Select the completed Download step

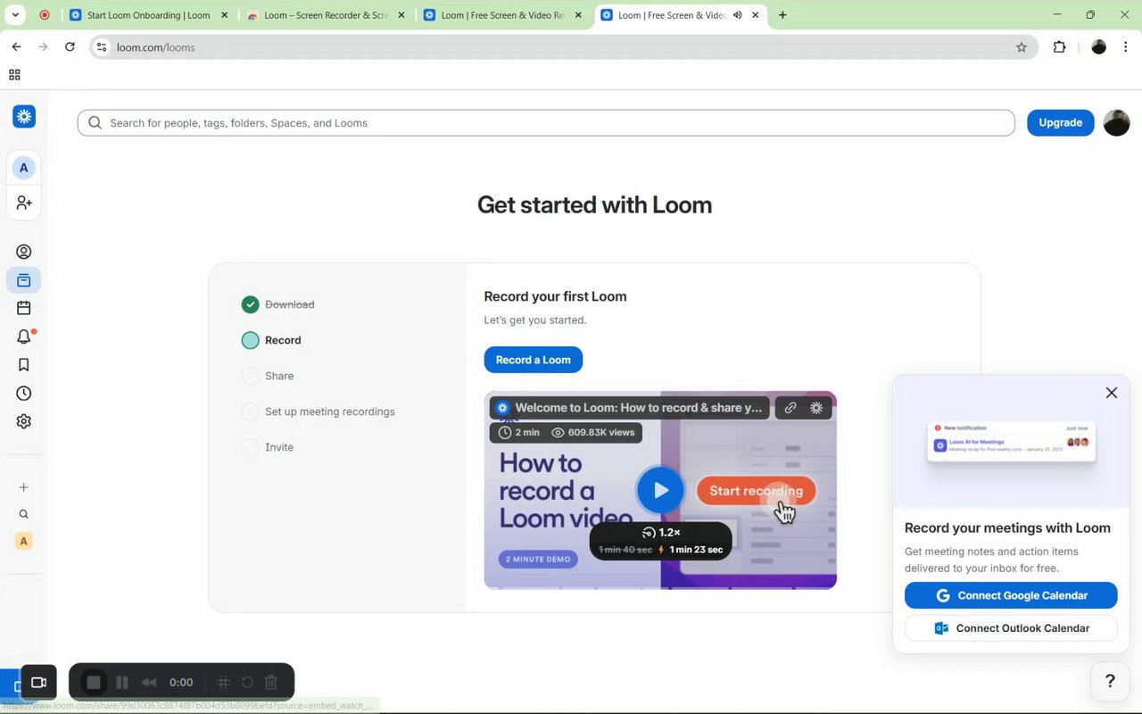[278, 304]
